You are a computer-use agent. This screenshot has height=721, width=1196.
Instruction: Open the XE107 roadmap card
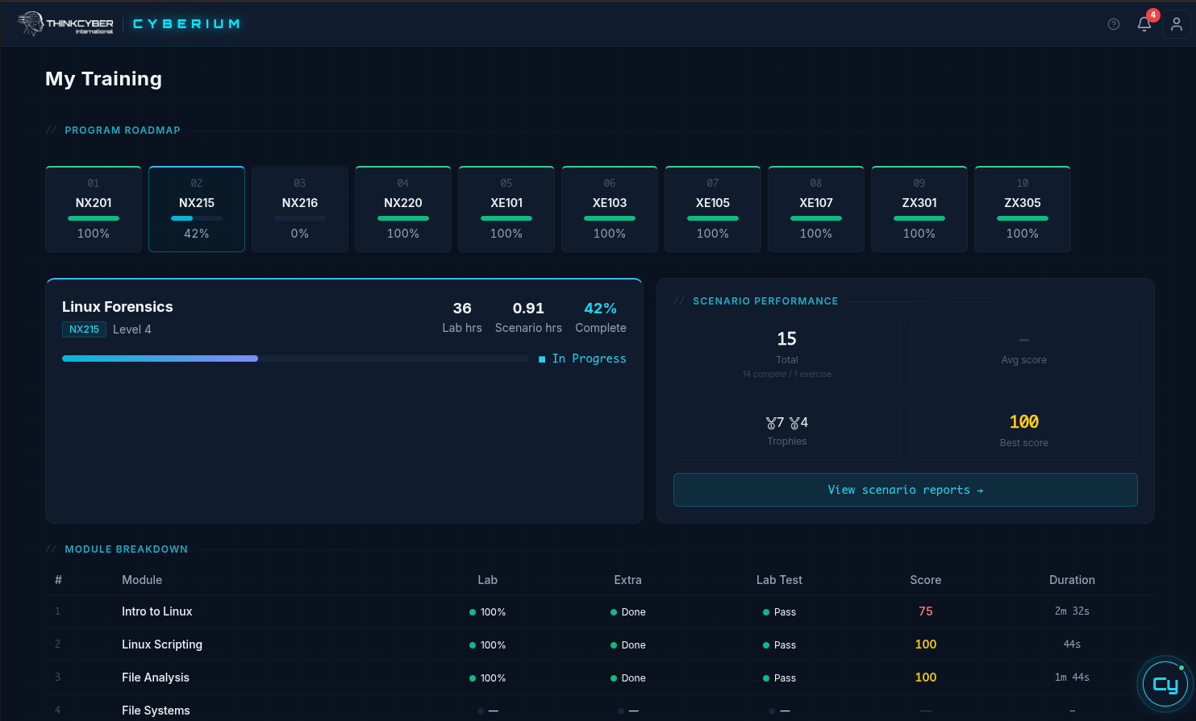816,209
